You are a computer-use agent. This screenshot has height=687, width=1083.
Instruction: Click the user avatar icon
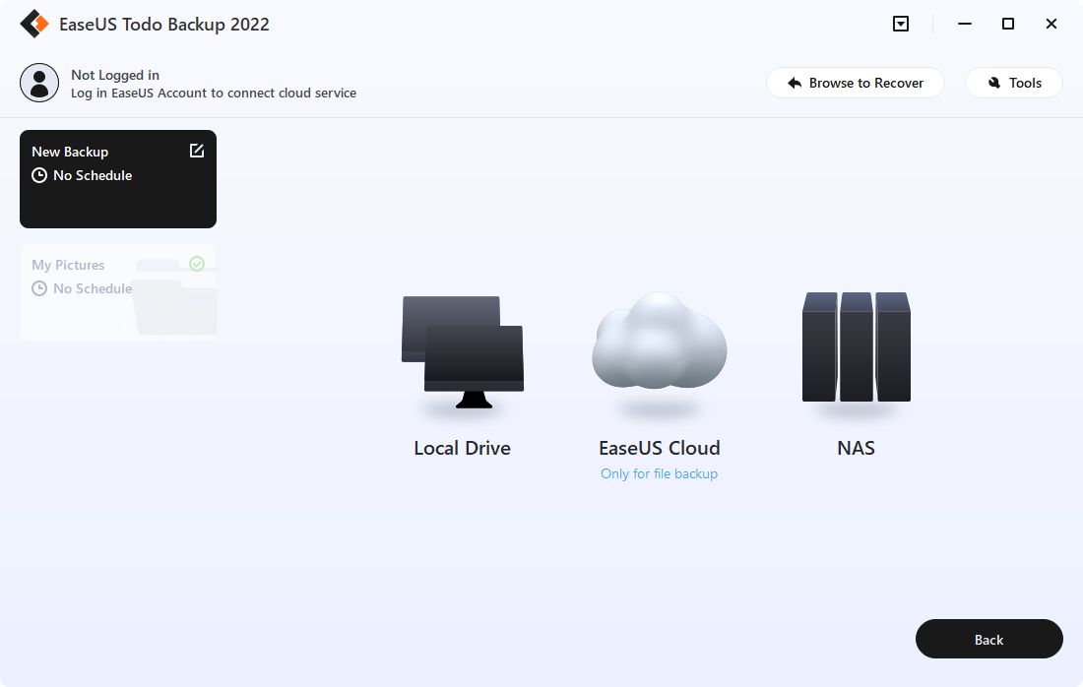[39, 82]
